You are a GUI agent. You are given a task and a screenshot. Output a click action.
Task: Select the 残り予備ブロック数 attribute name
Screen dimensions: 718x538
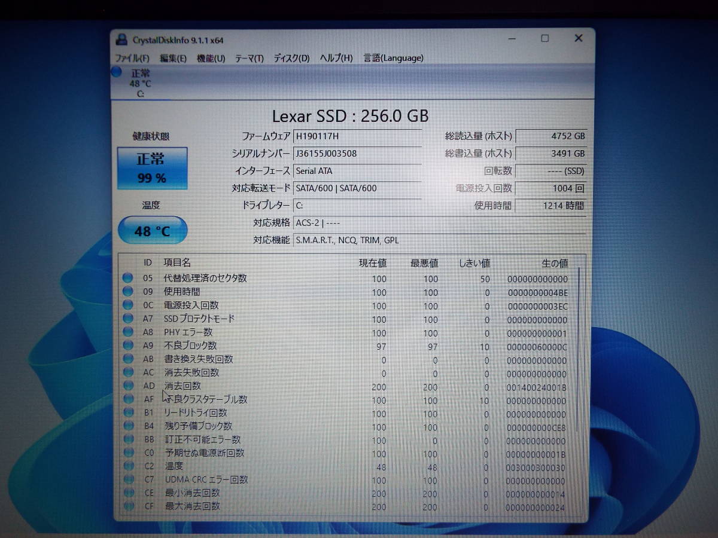click(x=199, y=426)
